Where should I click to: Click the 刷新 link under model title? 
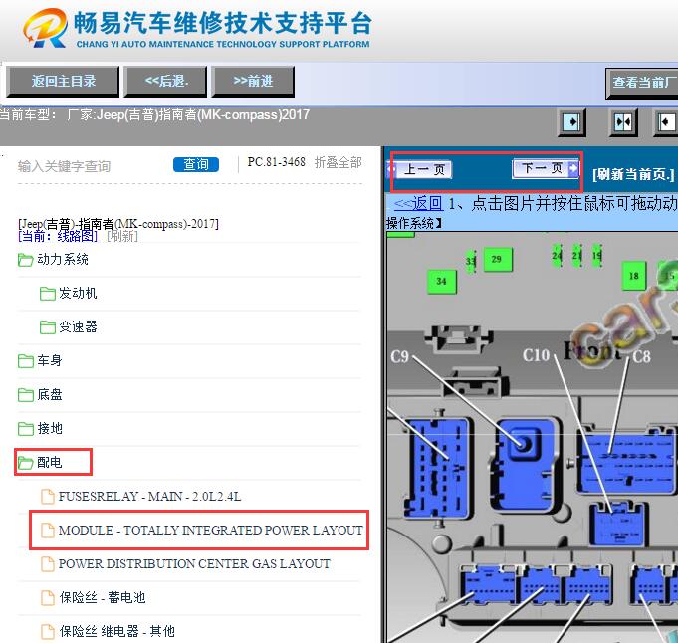click(x=122, y=236)
